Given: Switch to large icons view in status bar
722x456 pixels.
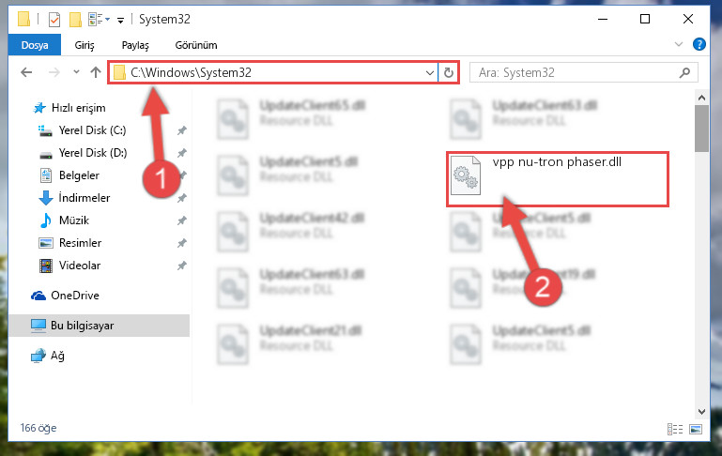Looking at the screenshot, I should 696,429.
